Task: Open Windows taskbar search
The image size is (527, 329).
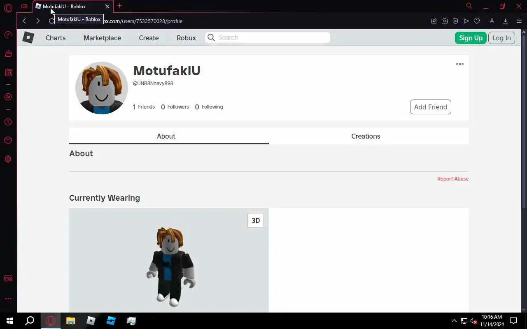Action: 30,321
